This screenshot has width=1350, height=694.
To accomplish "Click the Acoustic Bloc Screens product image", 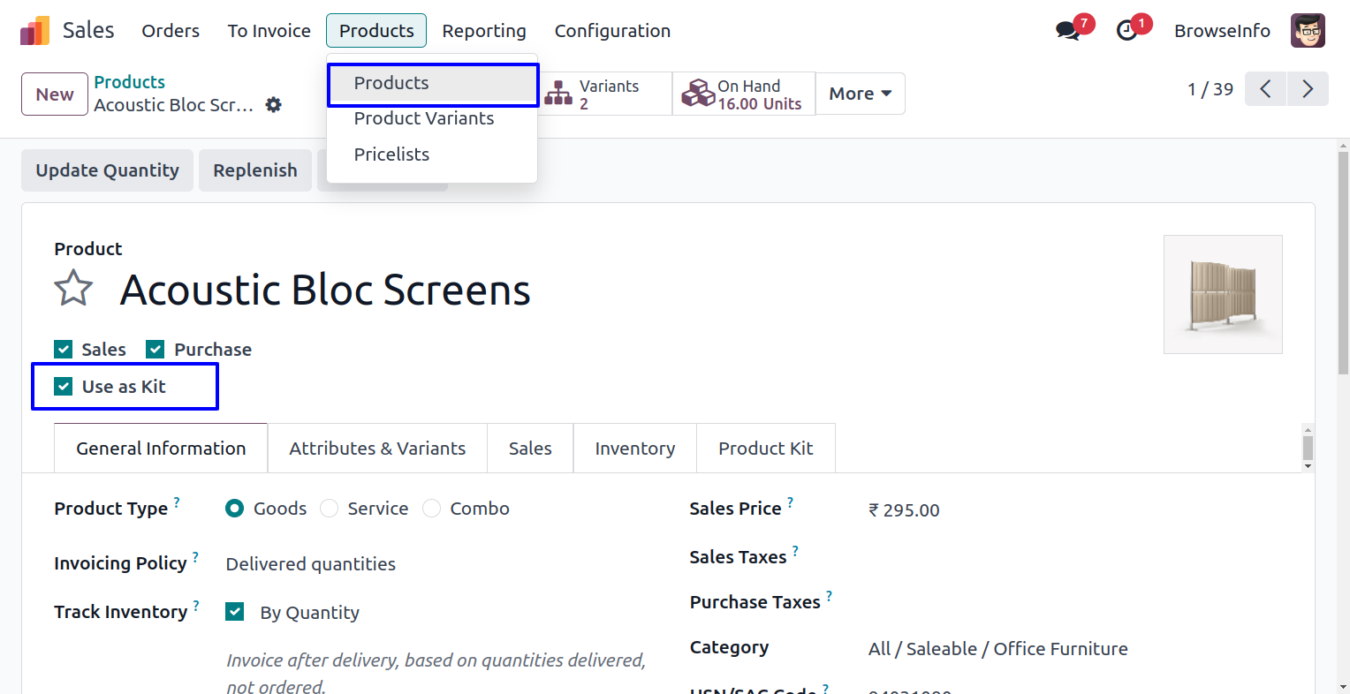I will point(1222,294).
